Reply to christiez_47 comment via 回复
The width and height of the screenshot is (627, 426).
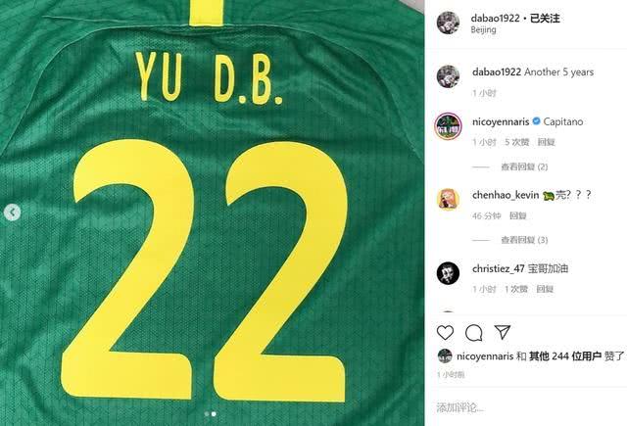pos(545,289)
